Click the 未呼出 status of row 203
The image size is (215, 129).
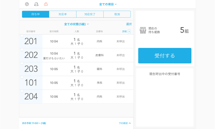click(x=121, y=69)
